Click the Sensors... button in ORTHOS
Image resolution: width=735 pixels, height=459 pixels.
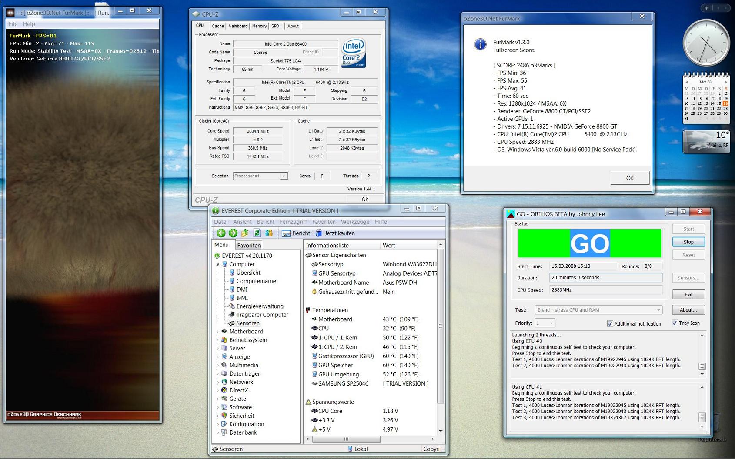[688, 278]
